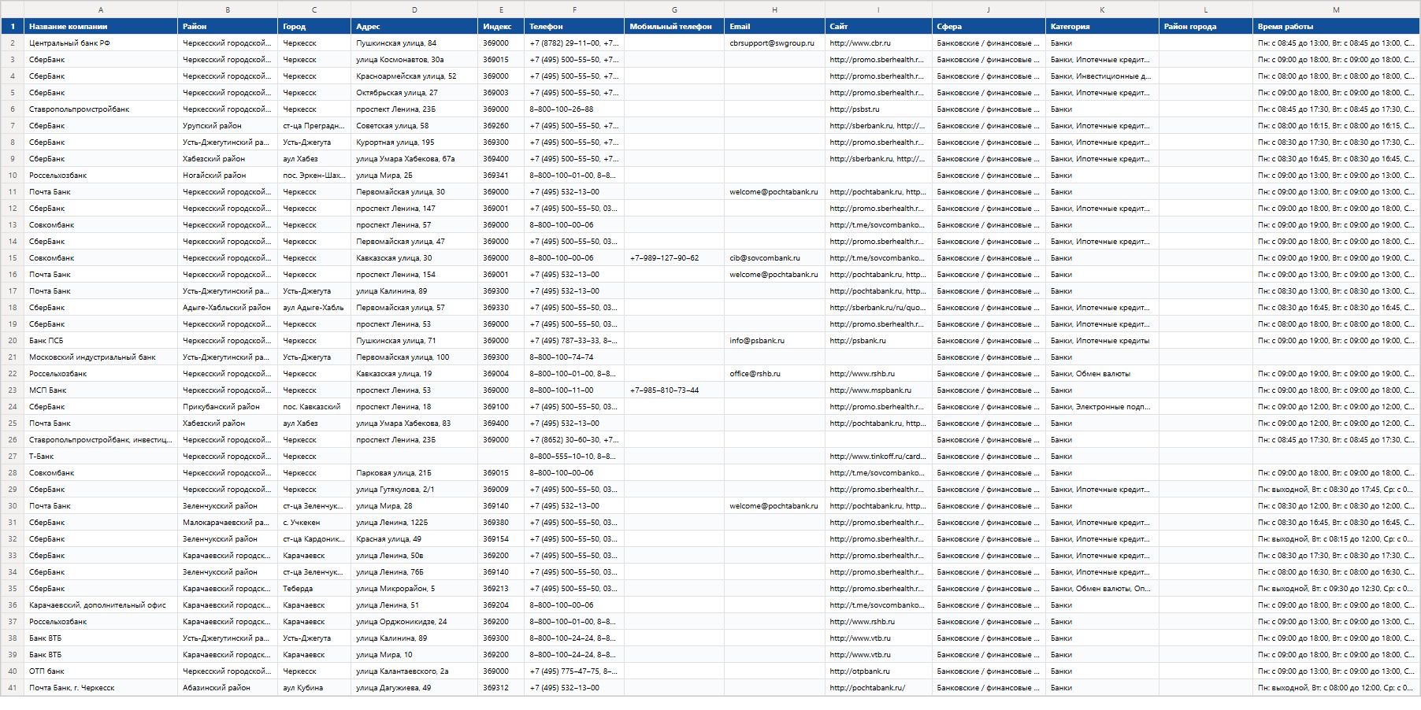
Task: Select address 'Парковая улица, 21Б'
Action: tap(414, 473)
